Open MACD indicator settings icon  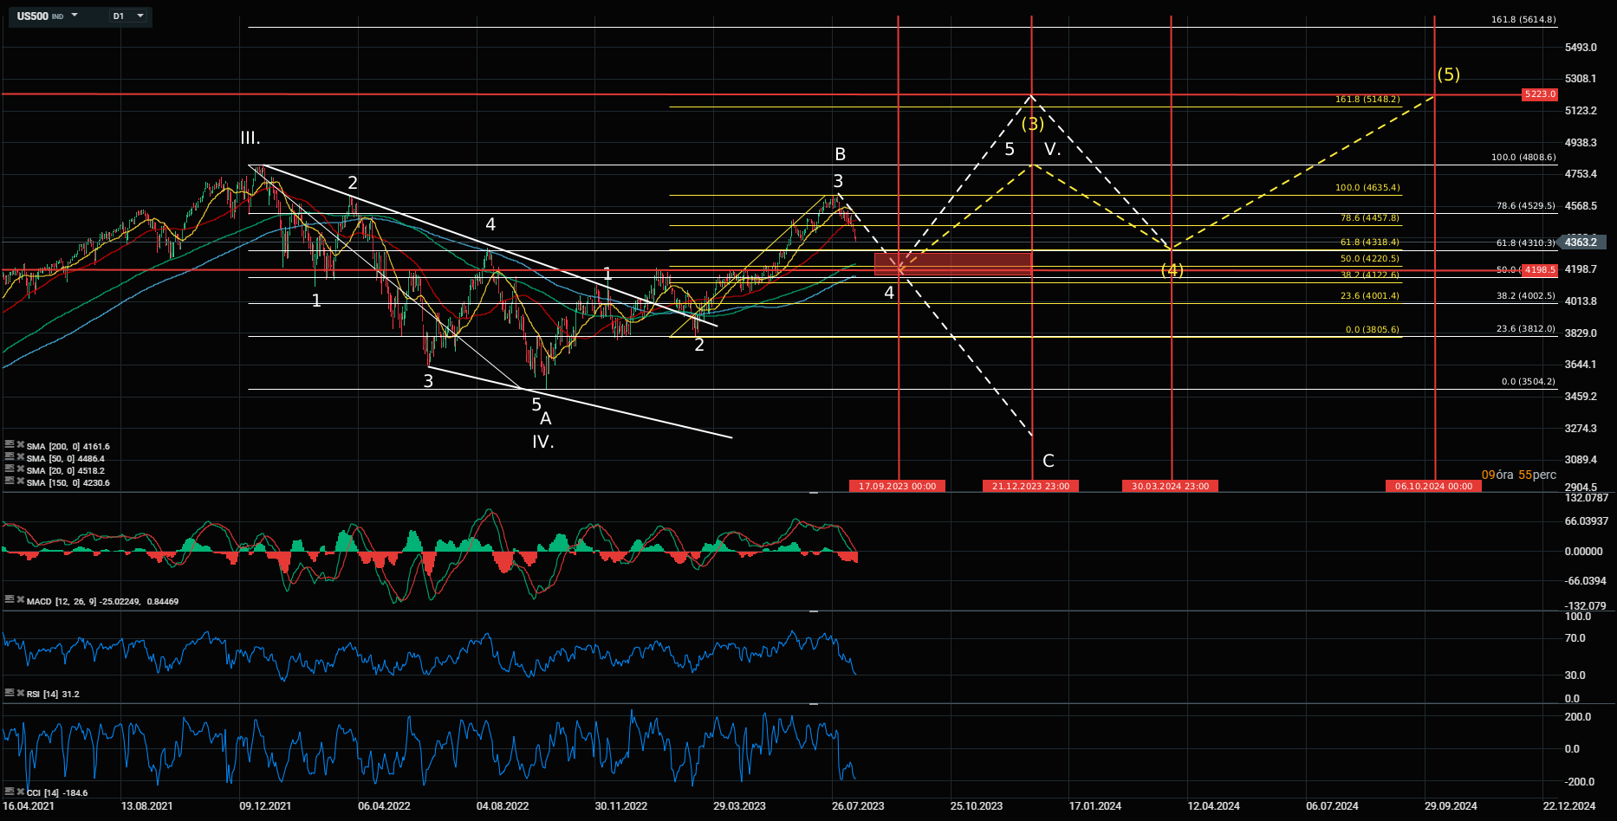[x=10, y=599]
